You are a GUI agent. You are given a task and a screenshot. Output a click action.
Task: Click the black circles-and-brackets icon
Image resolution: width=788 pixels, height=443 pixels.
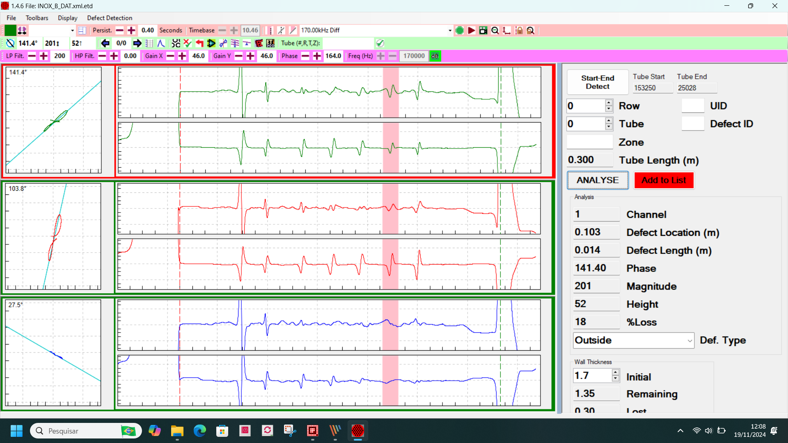click(x=176, y=43)
